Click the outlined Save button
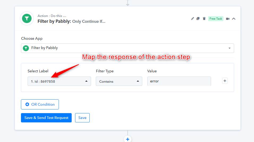Screen dimensions: 254x142 click(x=82, y=118)
